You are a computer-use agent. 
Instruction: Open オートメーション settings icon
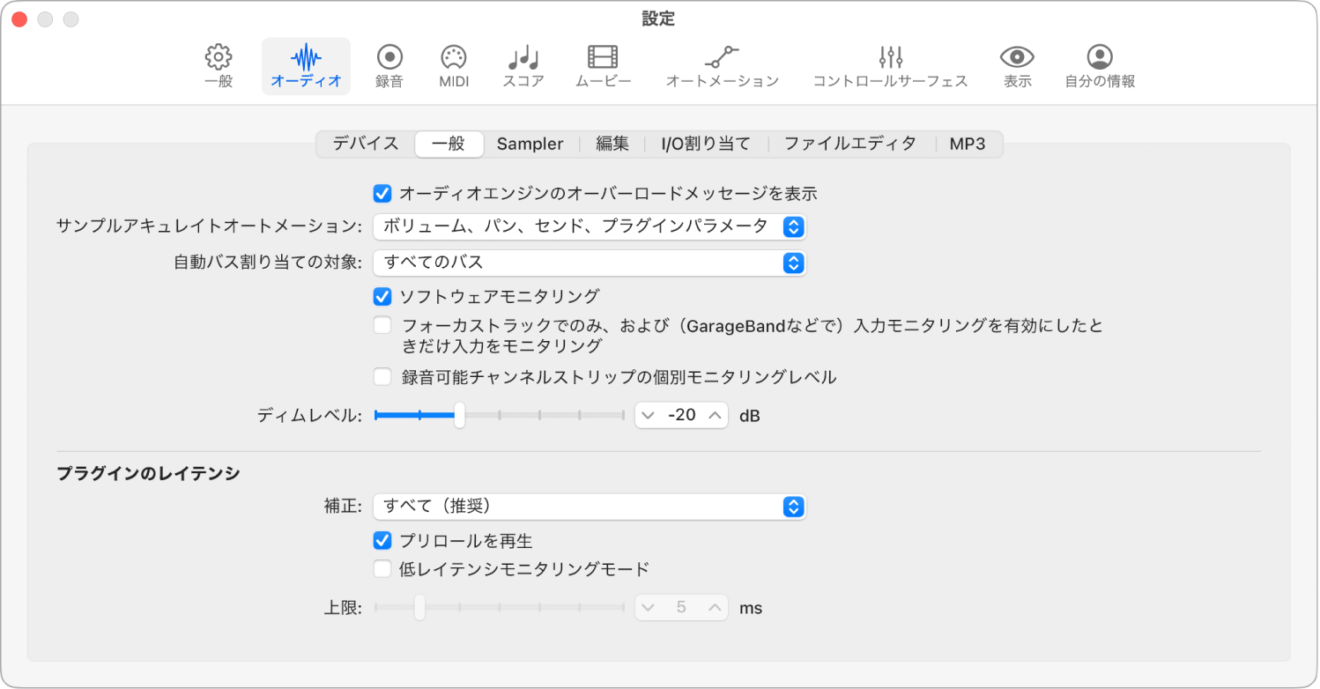tap(722, 65)
